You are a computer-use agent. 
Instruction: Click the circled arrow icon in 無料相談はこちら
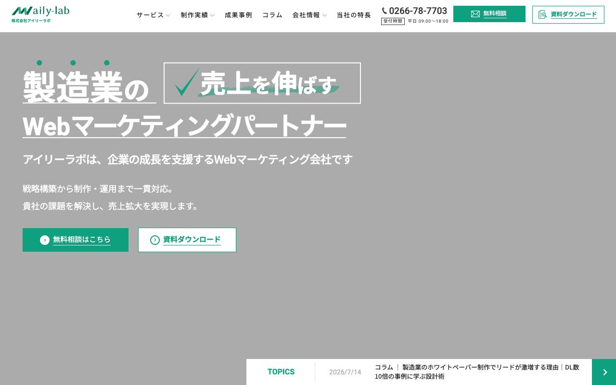pos(45,240)
